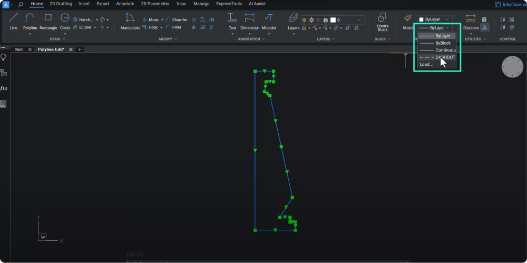
Task: Click Load... in the linetype list
Action: [x=426, y=64]
